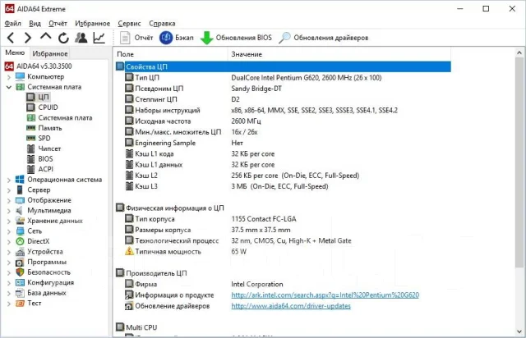Expand the Хранение данных node
This screenshot has width=526, height=338.
coord(9,222)
